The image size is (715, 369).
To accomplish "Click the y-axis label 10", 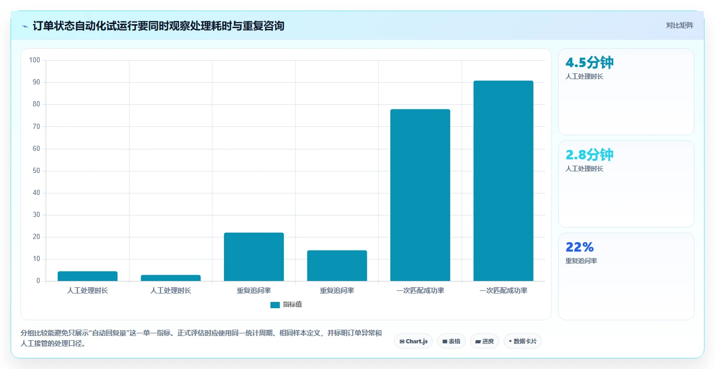I will pyautogui.click(x=36, y=259).
